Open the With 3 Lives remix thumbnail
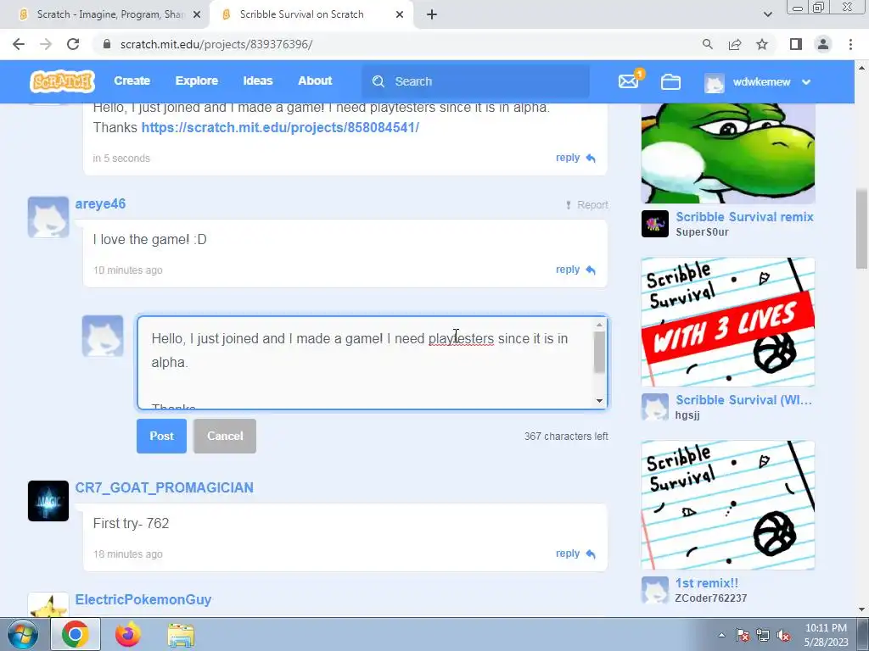Screen dimensions: 869x651 (x=728, y=322)
